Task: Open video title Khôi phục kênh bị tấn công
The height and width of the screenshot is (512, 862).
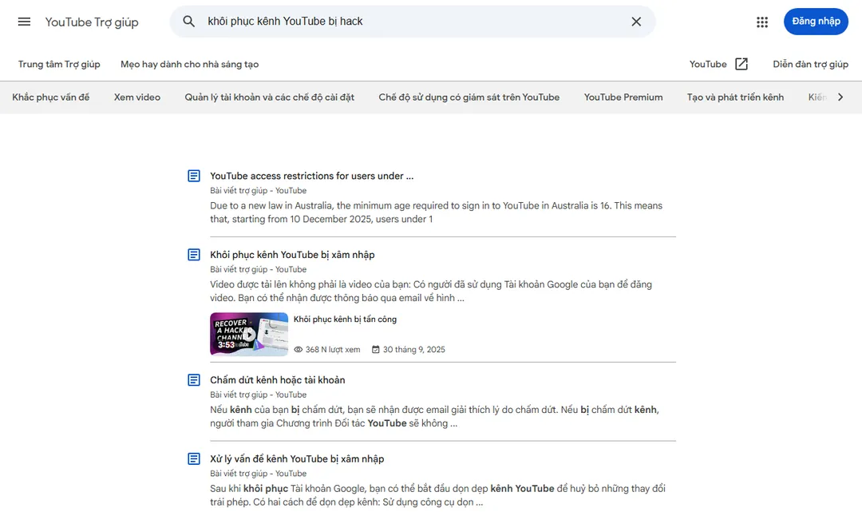Action: tap(345, 319)
